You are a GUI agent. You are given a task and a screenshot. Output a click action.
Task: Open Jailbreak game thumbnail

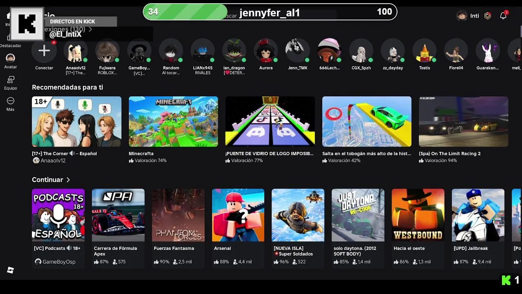478,215
